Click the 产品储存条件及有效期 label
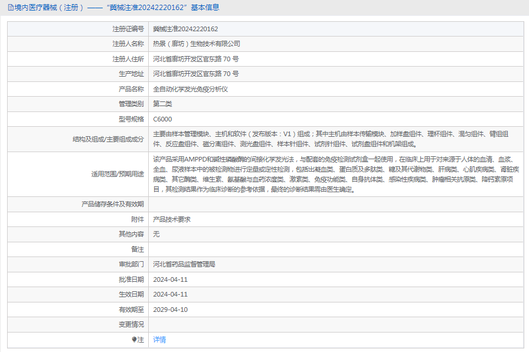 tap(113, 204)
